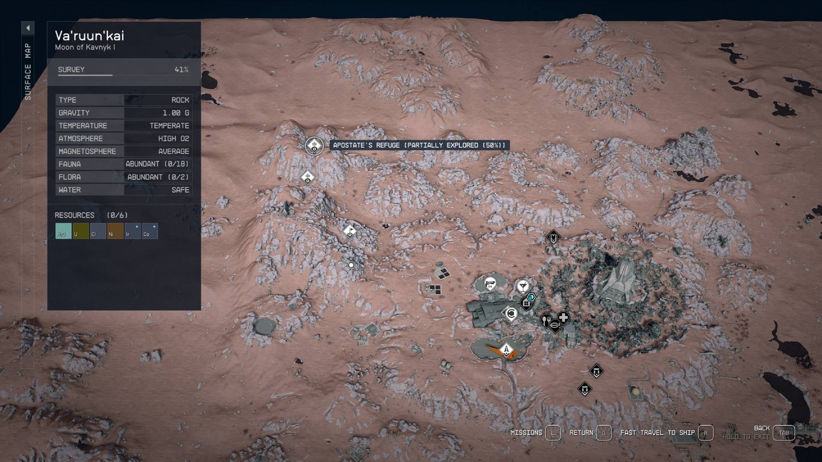Click the Apostate's Refuge location marker icon
Screen dimensions: 822x462
315,145
